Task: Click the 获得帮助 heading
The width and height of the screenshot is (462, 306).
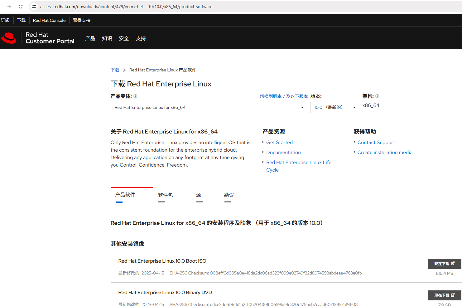Action: click(365, 132)
